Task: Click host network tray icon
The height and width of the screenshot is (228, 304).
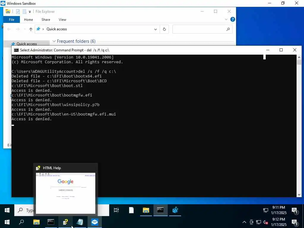Action: pos(259,222)
